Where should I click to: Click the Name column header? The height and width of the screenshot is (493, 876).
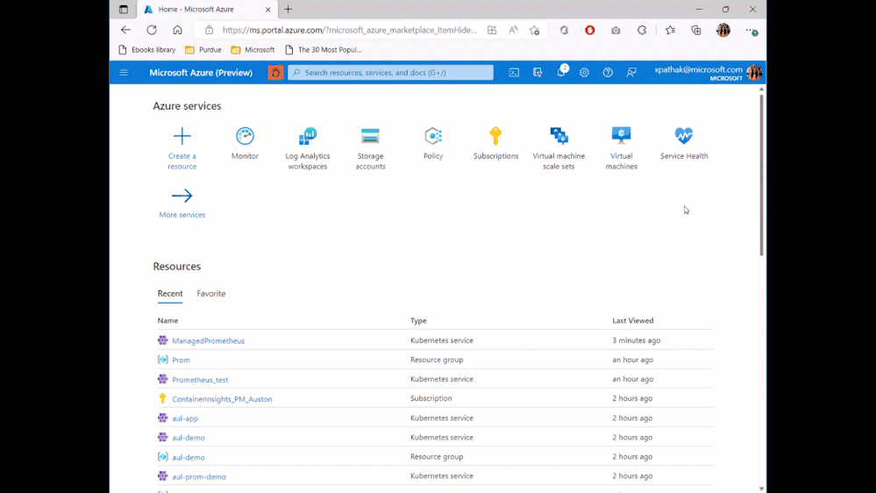[x=167, y=320]
